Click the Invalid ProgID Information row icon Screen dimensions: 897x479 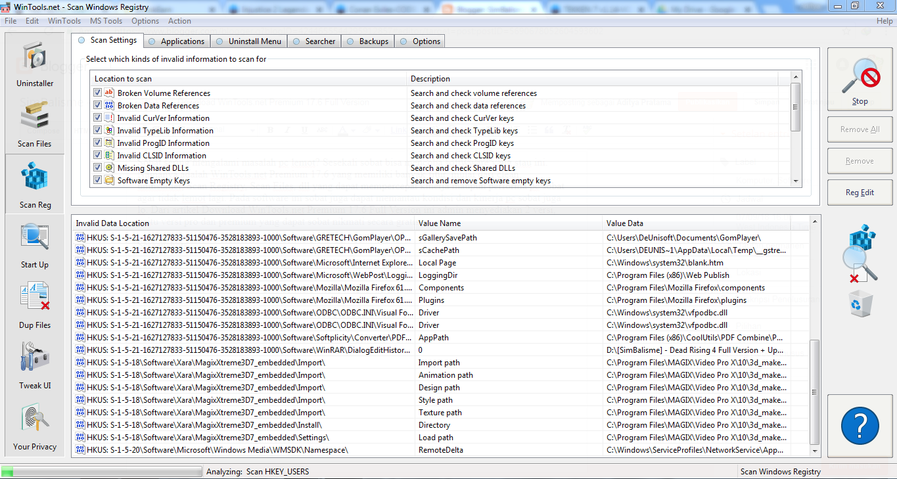click(x=110, y=143)
